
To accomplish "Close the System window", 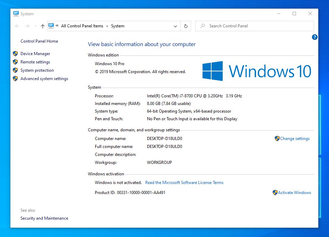I will click(x=310, y=14).
